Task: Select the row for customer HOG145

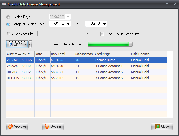Action: point(87,78)
